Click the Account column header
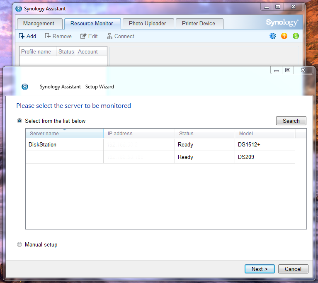This screenshot has height=283, width=318. pyautogui.click(x=92, y=51)
